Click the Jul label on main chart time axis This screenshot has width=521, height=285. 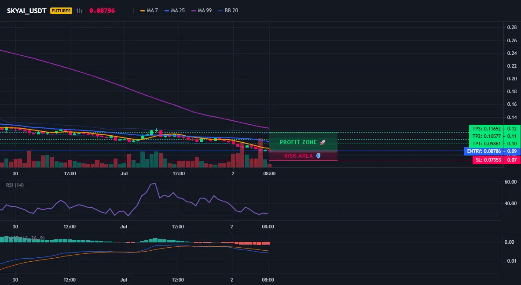pos(124,173)
